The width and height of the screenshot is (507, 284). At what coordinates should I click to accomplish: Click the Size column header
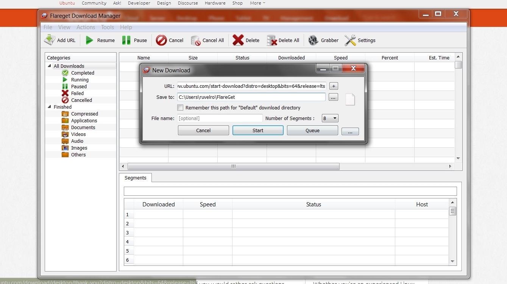(193, 58)
